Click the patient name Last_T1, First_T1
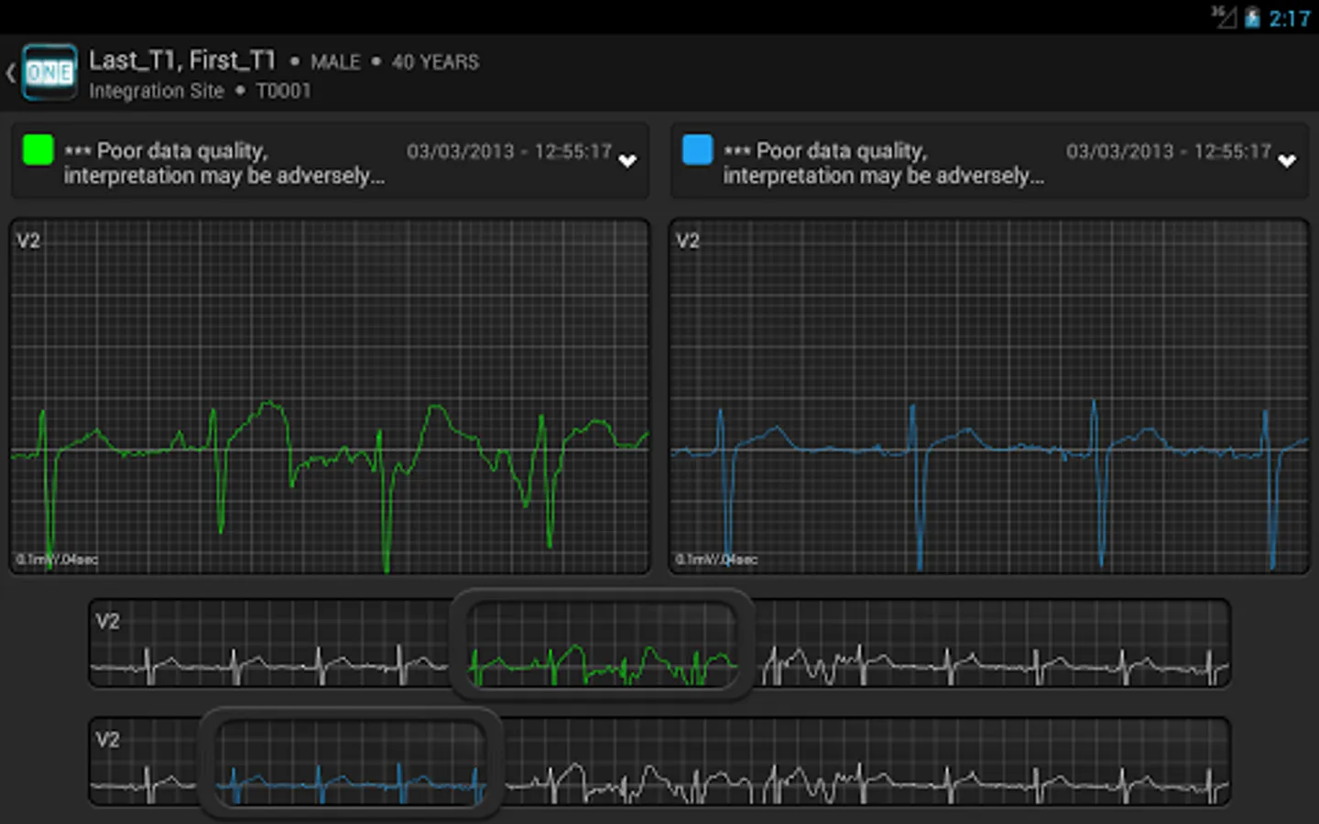This screenshot has height=824, width=1319. point(182,60)
